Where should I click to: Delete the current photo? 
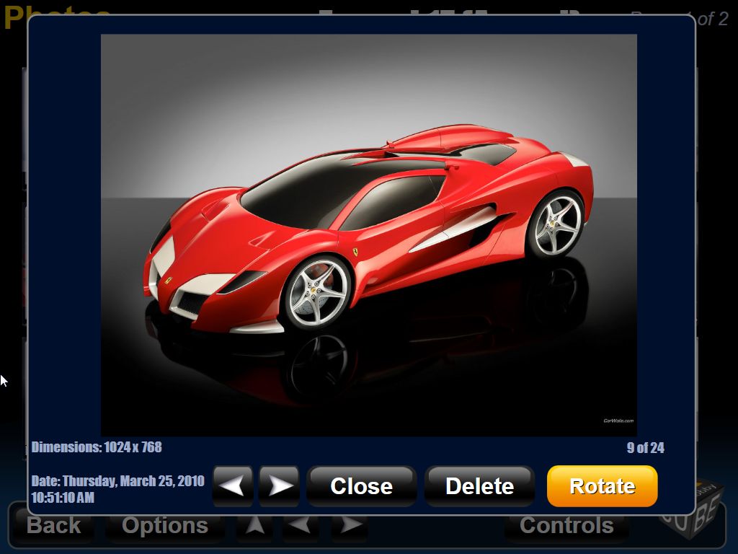(479, 485)
